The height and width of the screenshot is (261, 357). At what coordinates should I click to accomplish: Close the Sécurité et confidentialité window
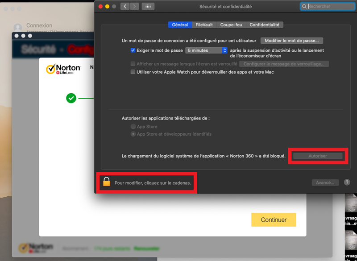click(x=100, y=6)
